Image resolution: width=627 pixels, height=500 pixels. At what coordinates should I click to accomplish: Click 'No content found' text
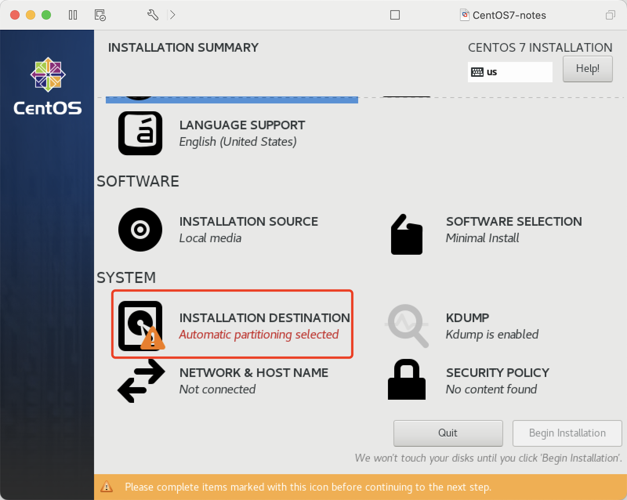(491, 389)
